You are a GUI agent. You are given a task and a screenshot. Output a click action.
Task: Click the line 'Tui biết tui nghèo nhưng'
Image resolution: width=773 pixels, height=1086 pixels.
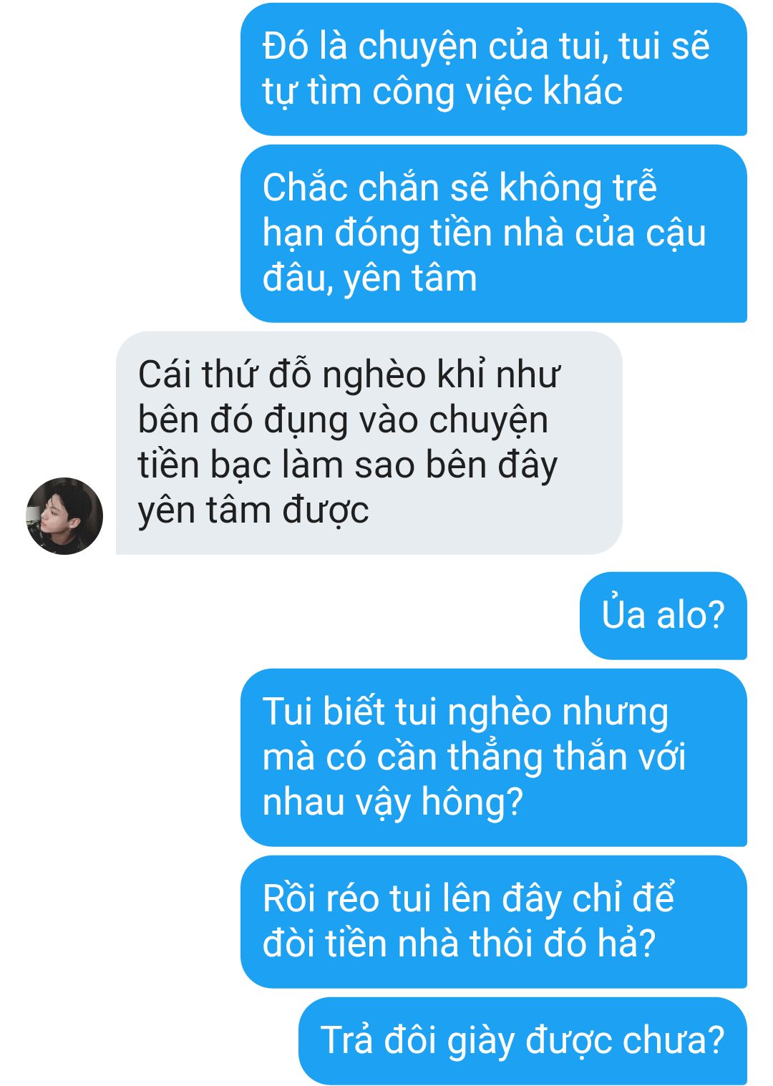465,712
